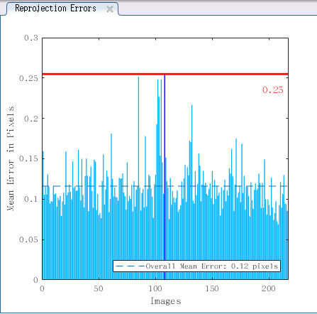Select the tallest bar near image 85
Image resolution: width=317 pixels, height=314 pixels.
(x=138, y=178)
